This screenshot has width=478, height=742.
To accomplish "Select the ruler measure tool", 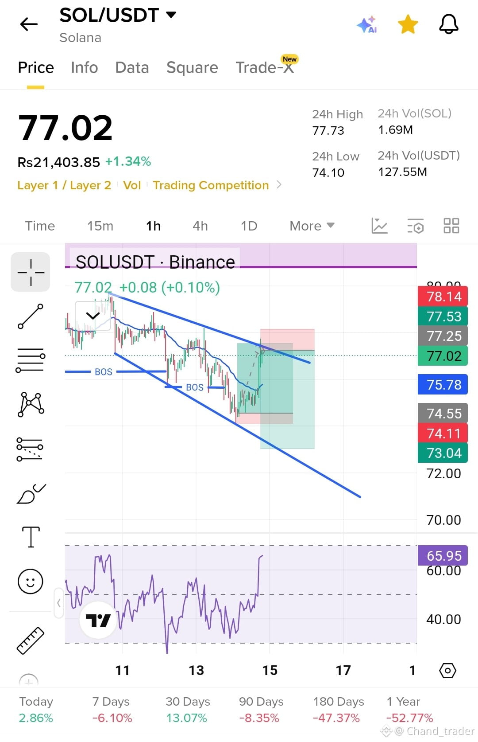I will click(x=31, y=640).
